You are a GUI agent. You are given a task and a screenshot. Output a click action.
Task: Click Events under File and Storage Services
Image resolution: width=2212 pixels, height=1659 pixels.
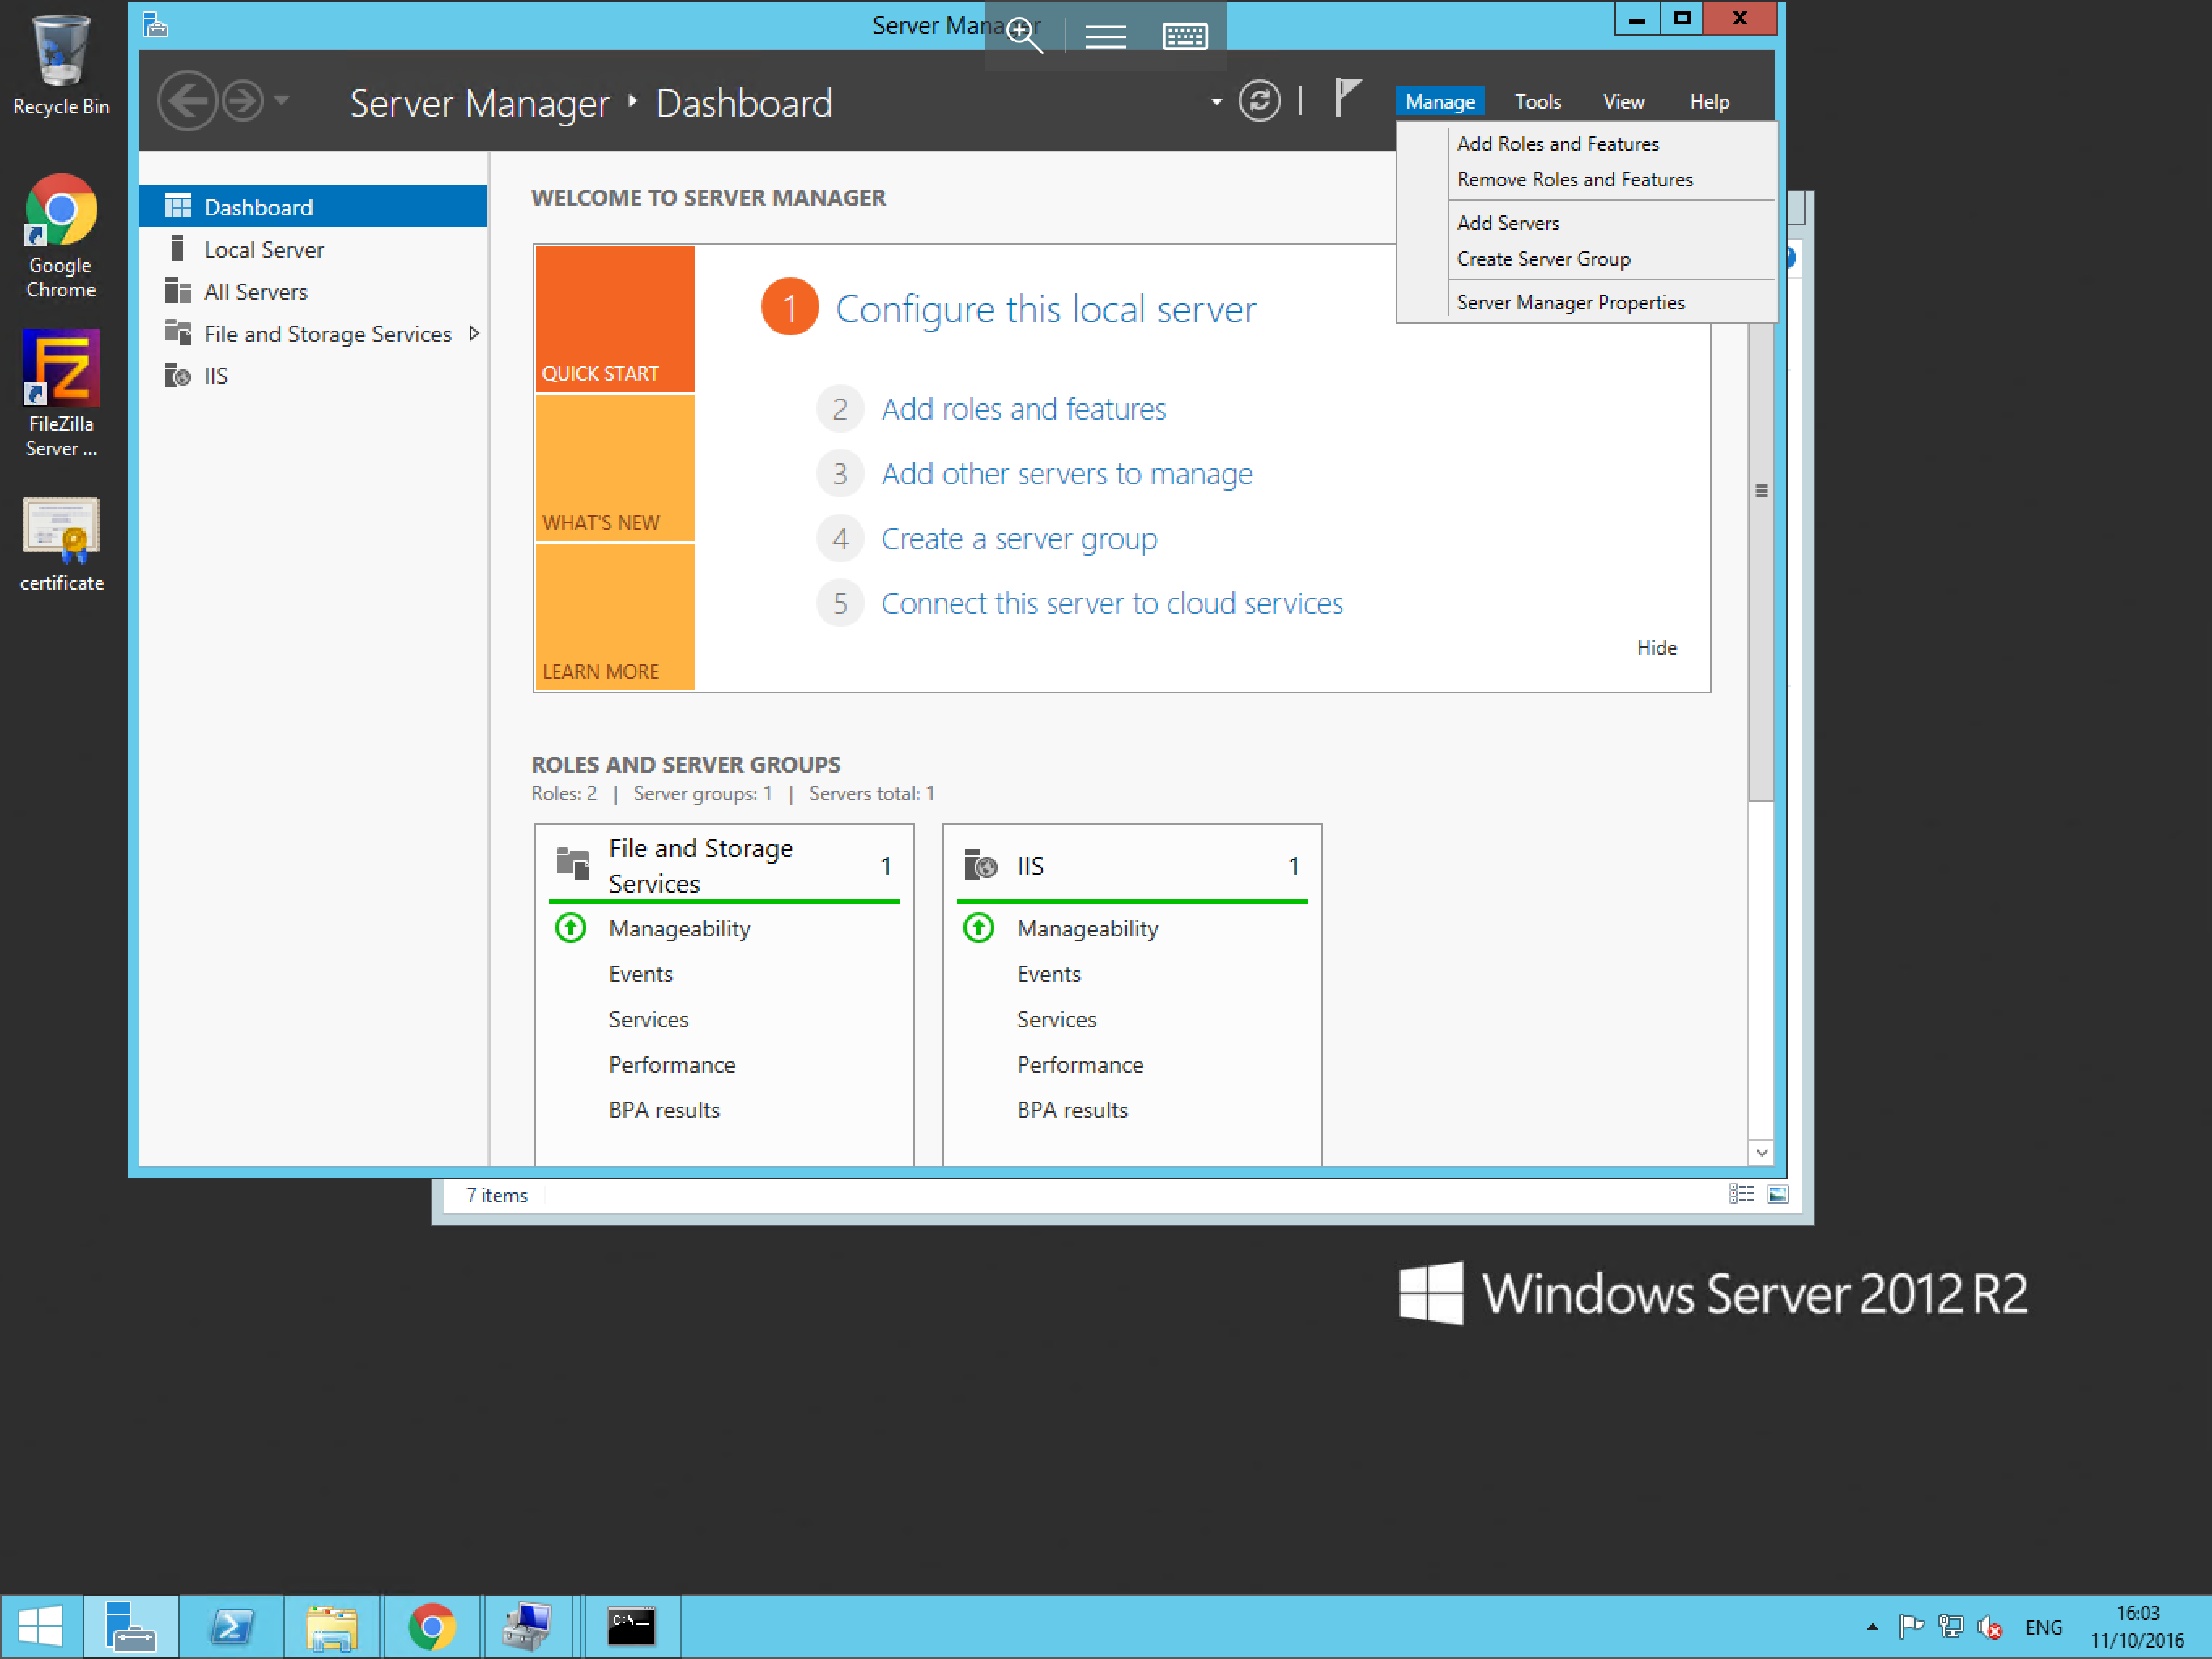click(640, 974)
